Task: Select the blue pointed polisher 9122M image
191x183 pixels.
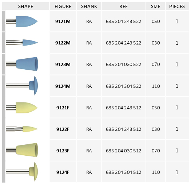Action: [22, 43]
